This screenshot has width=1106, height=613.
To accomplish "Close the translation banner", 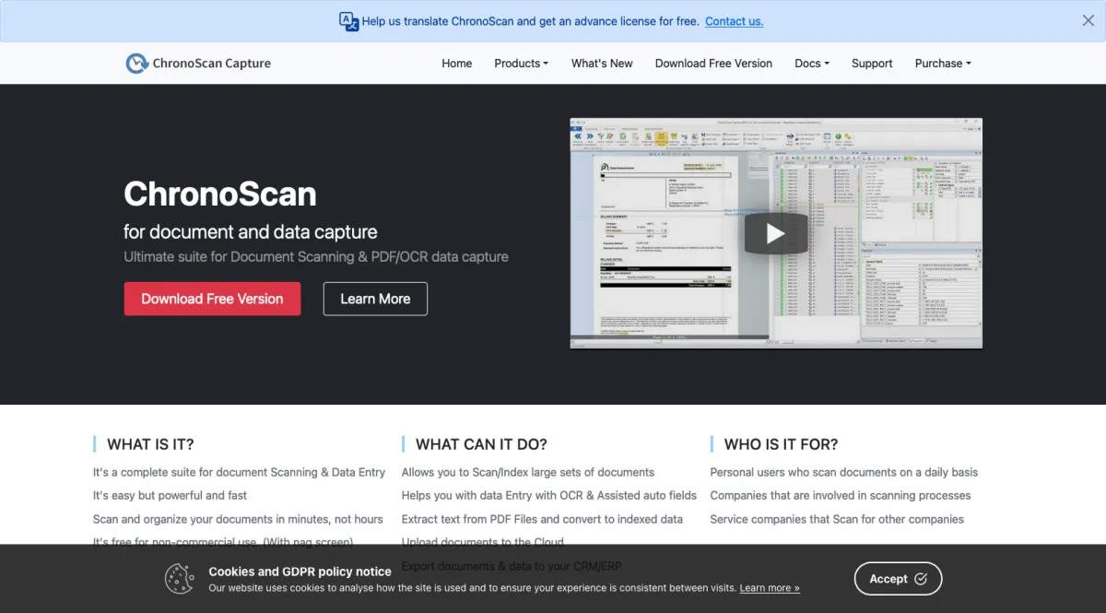I will tap(1088, 20).
